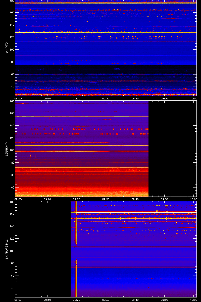
Task: Select the 180 frequency label on Learmonth axis
Action: click(12, 101)
